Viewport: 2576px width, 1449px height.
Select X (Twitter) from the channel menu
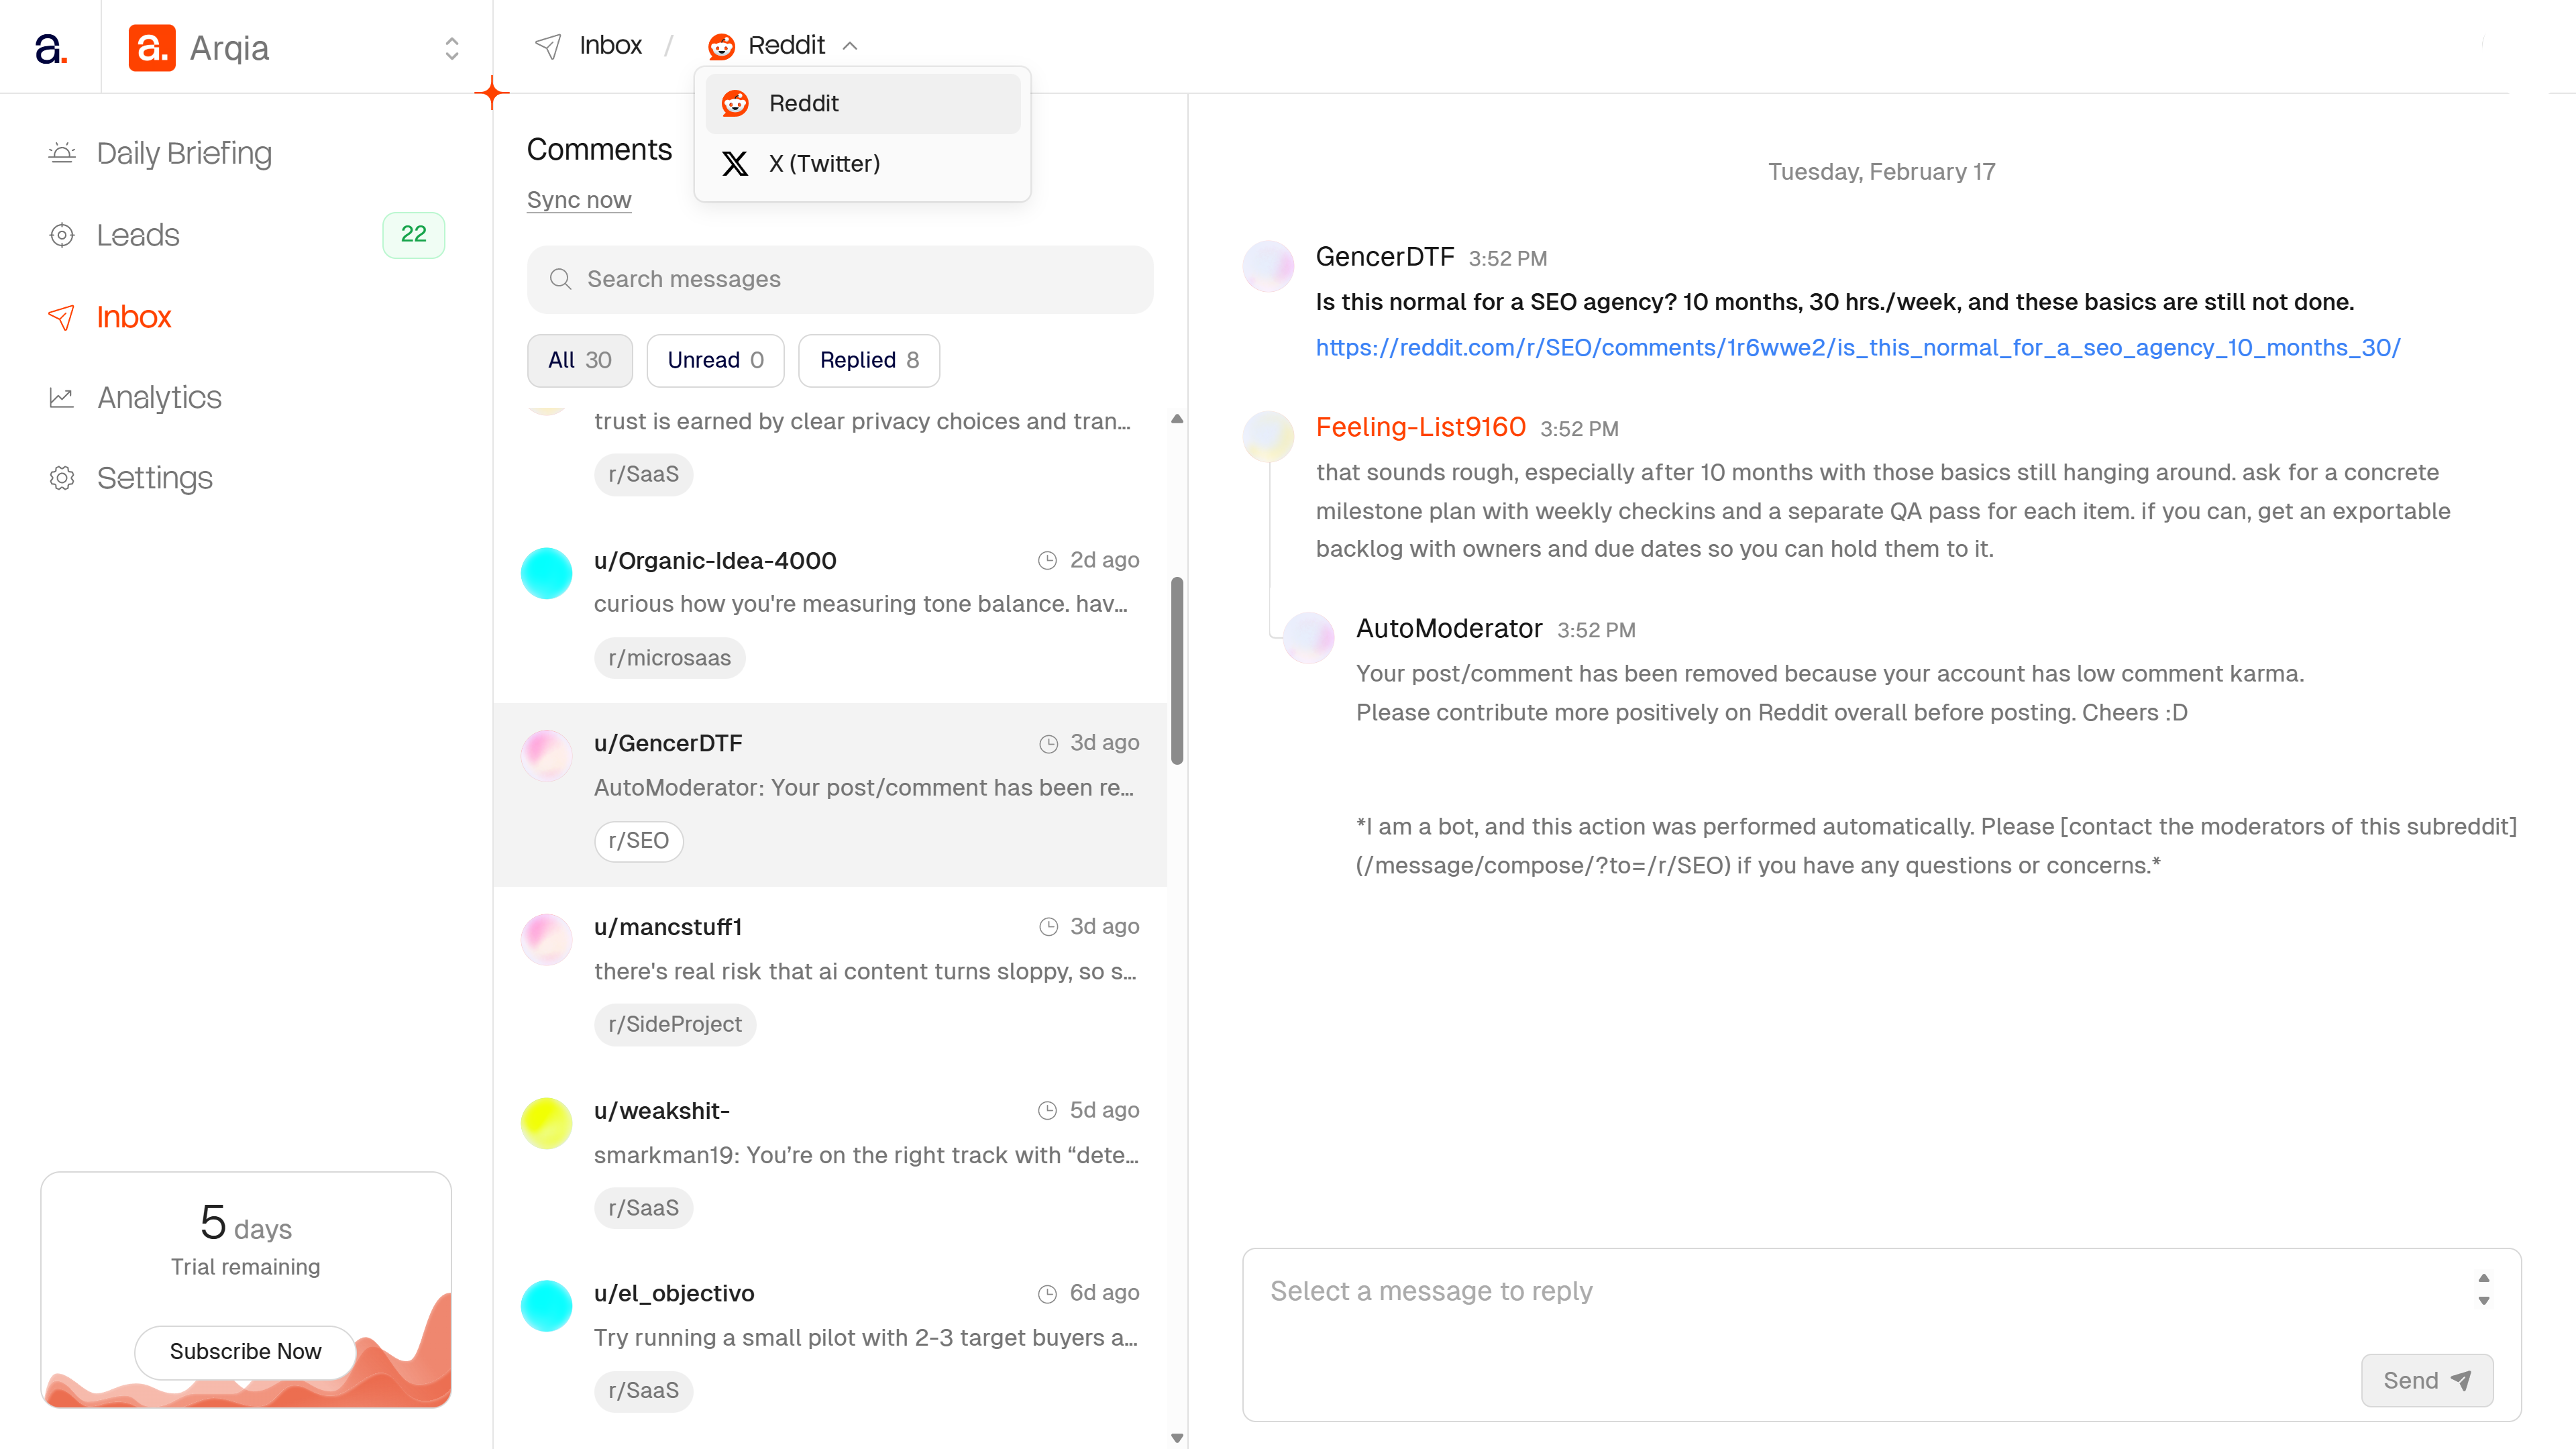[x=823, y=163]
